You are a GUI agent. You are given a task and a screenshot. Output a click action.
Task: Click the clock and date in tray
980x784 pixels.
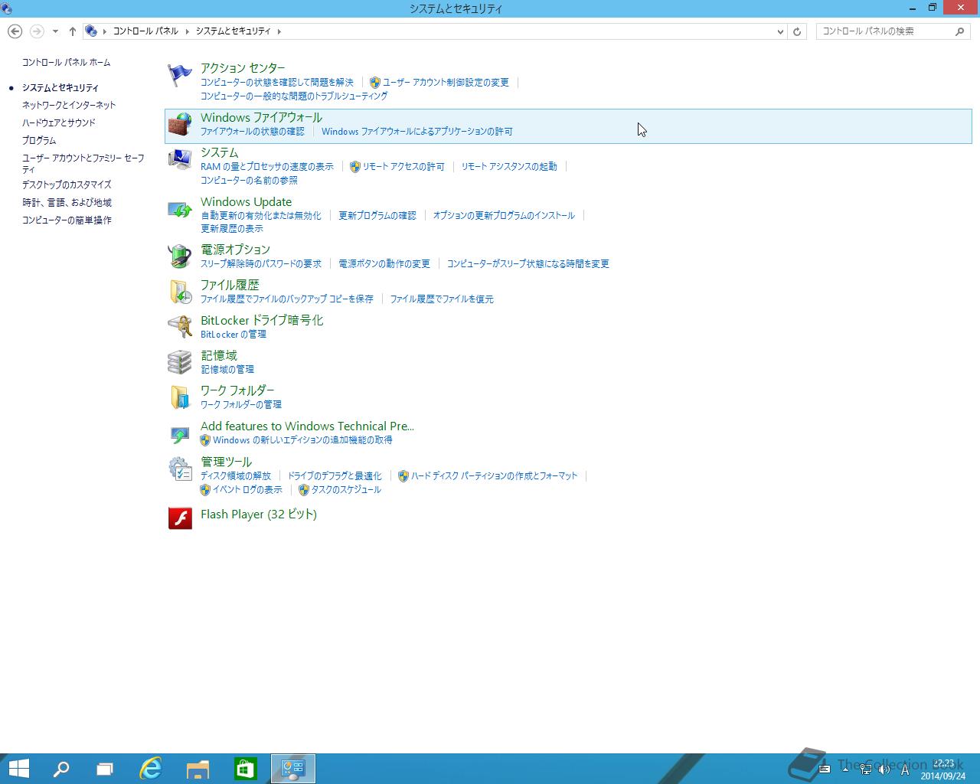943,769
